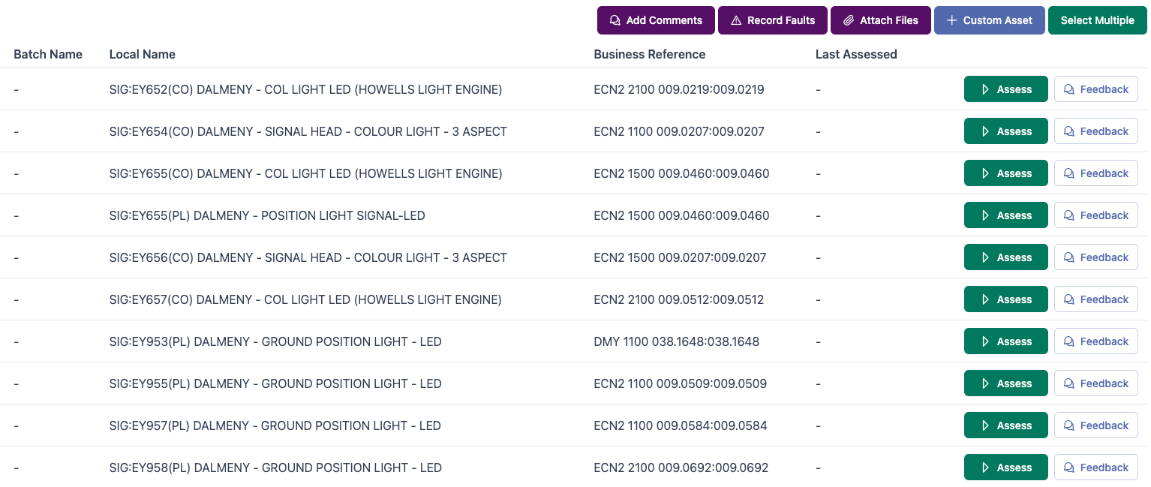The width and height of the screenshot is (1151, 487).
Task: Click the Batch Name column header
Action: pyautogui.click(x=48, y=54)
